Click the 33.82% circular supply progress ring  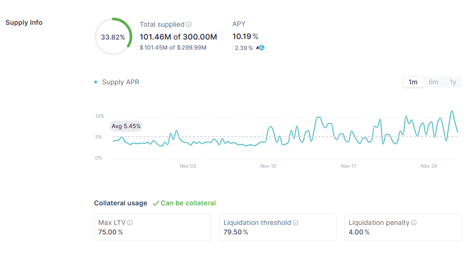click(x=113, y=37)
